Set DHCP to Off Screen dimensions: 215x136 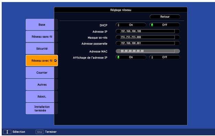click(x=165, y=25)
